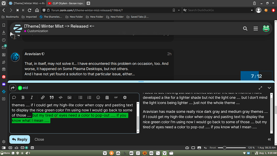277x156 pixels.
Task: Open composer options gear dropdown
Action: (125, 97)
